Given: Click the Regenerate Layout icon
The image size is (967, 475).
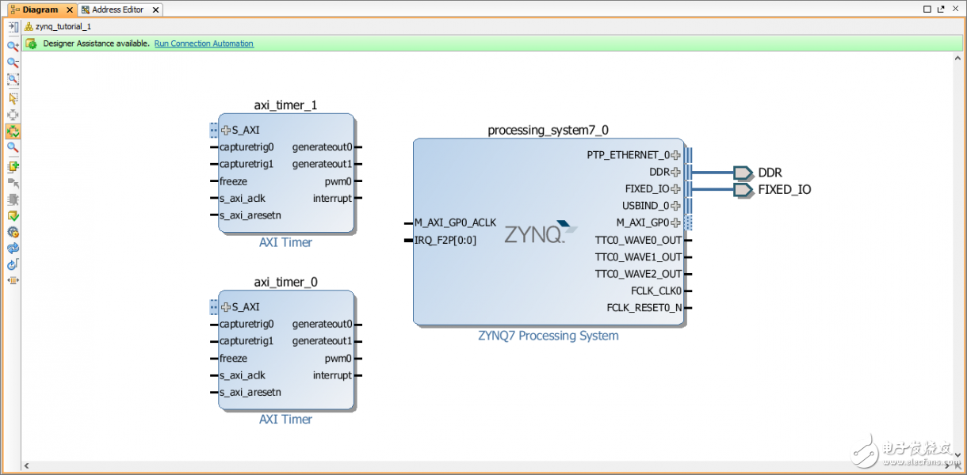Looking at the screenshot, I should [x=13, y=249].
